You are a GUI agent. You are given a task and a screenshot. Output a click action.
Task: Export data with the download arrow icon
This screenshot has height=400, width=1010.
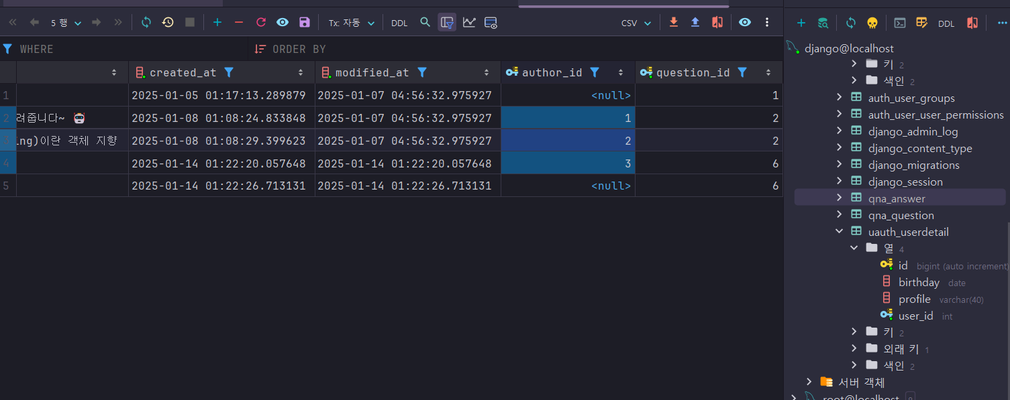[674, 23]
